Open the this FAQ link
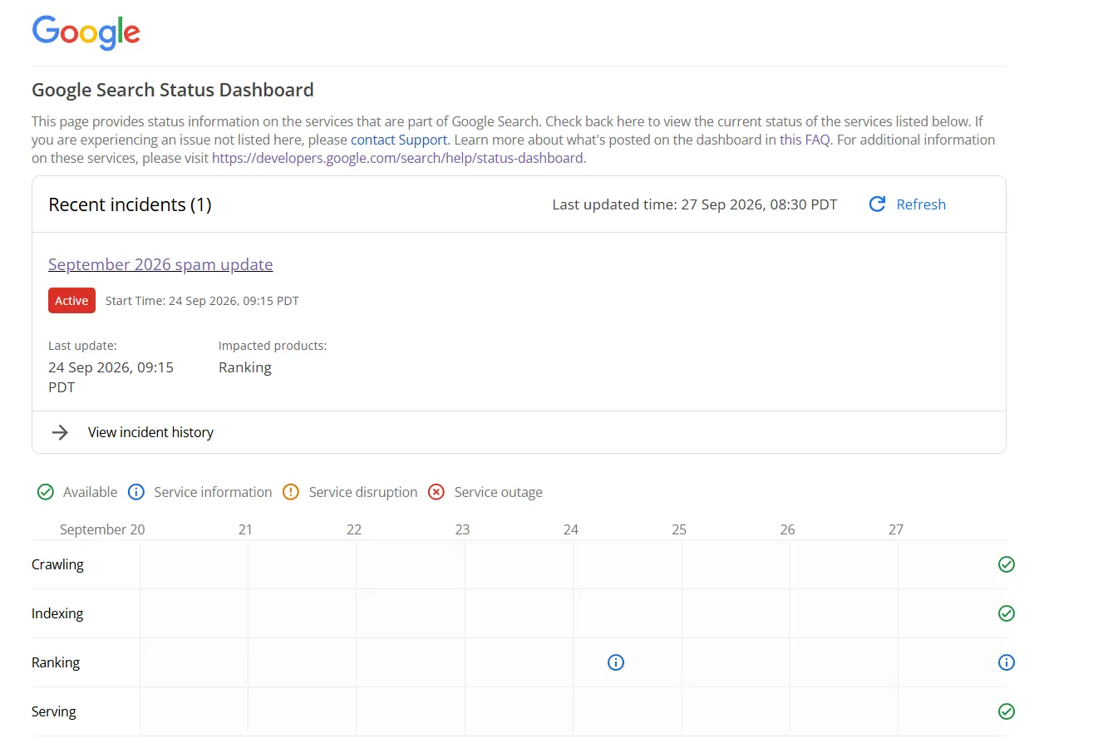1108x743 pixels. 805,140
